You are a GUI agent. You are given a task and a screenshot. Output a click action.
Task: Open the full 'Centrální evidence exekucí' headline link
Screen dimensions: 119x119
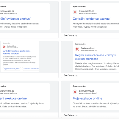pyautogui.click(x=91, y=19)
